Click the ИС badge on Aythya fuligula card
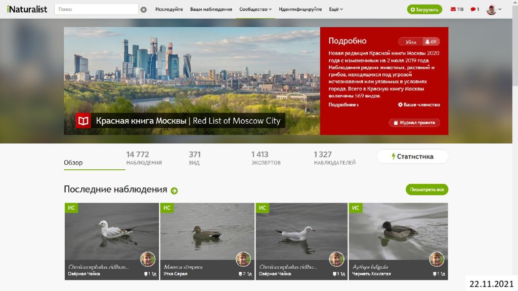 click(x=356, y=208)
